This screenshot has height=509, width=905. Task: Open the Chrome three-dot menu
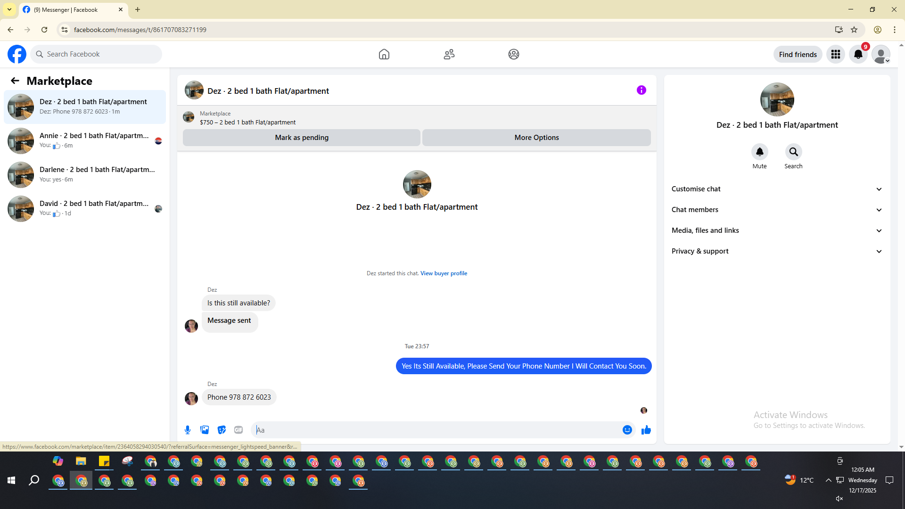895,30
